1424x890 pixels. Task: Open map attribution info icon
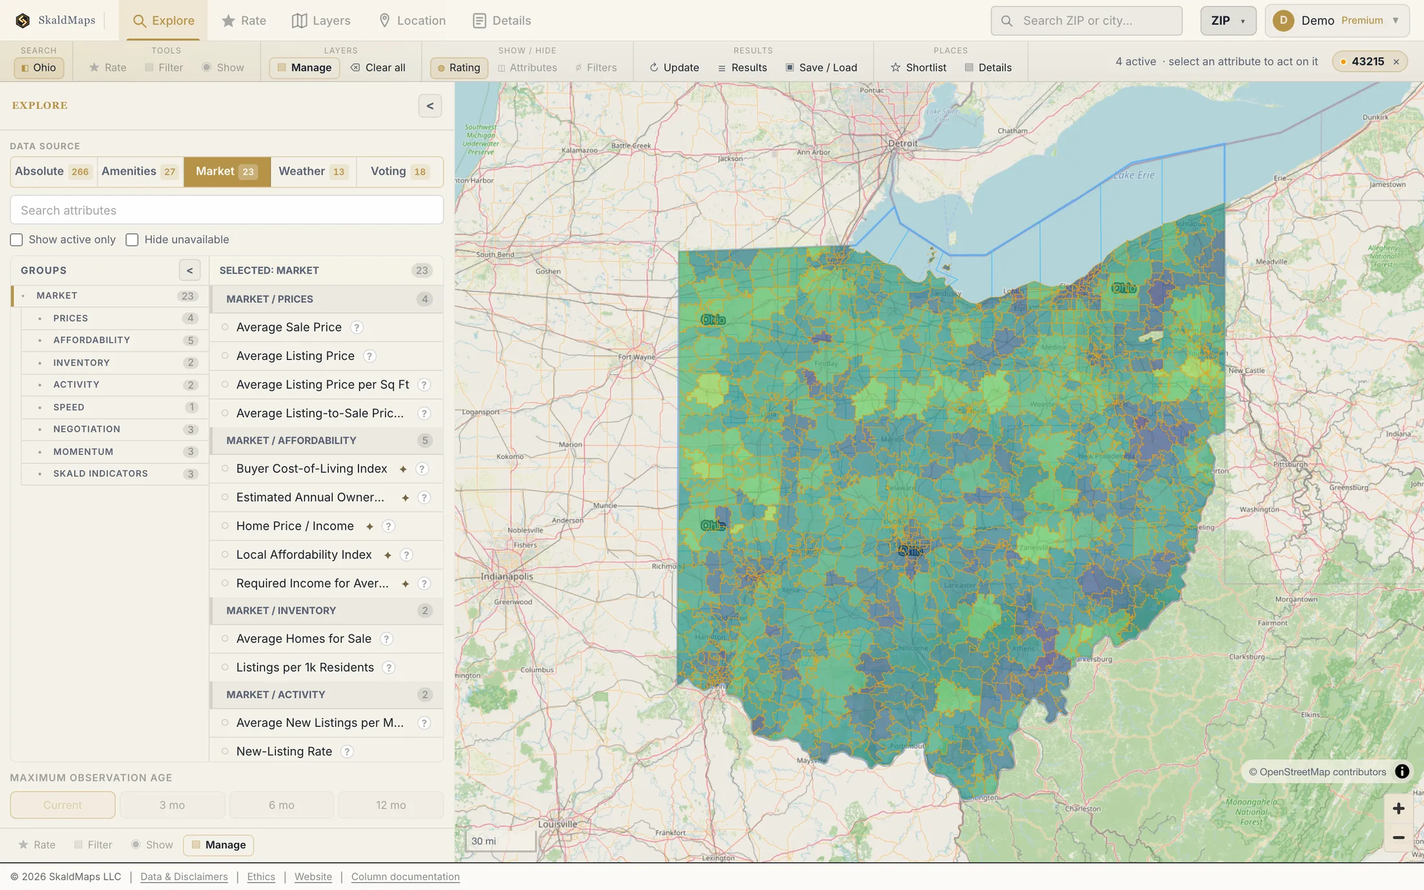tap(1402, 772)
